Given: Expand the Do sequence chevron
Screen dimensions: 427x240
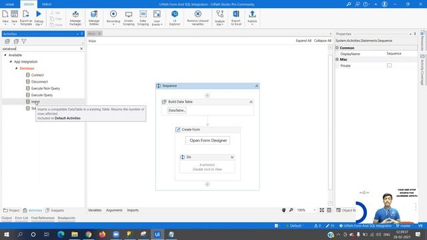Looking at the screenshot, I should point(232,157).
